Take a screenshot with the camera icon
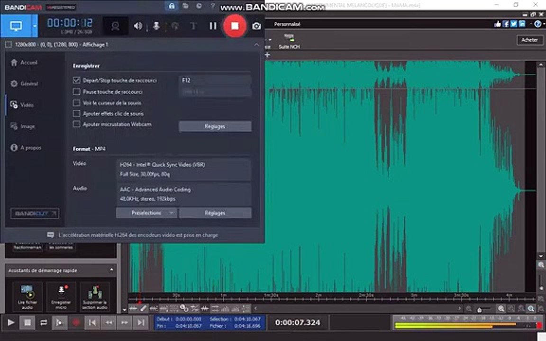 [x=256, y=26]
